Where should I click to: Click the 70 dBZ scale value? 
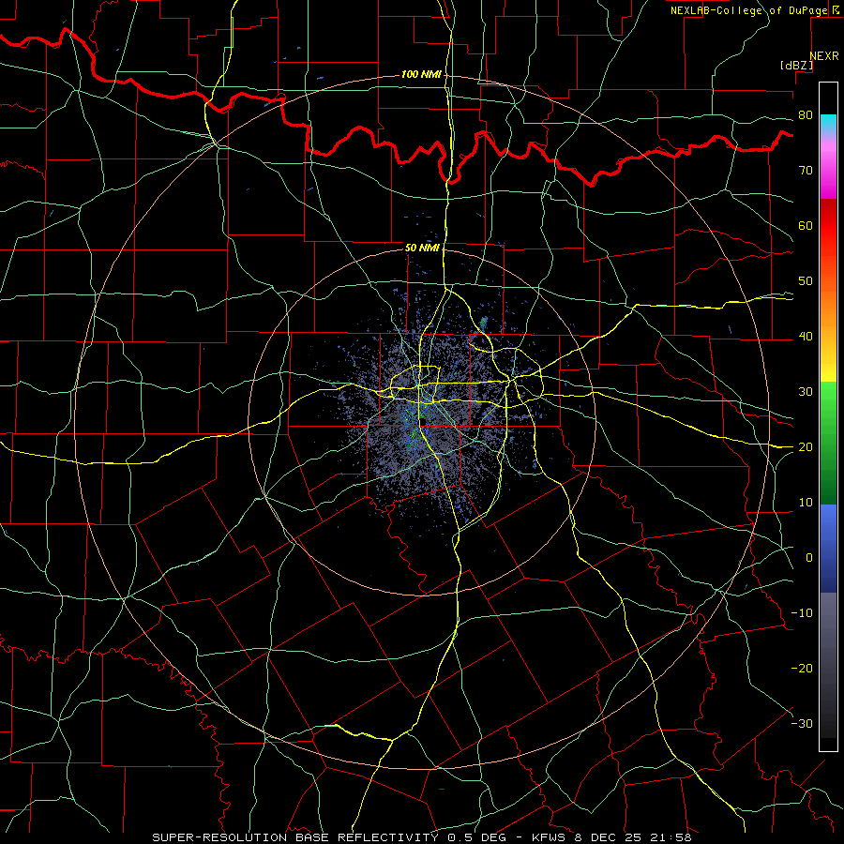806,171
